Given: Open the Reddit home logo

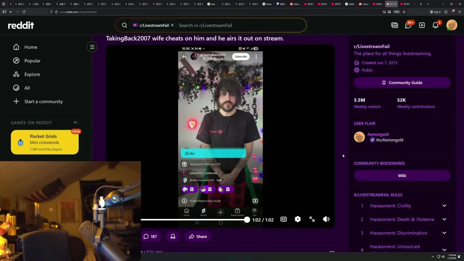Looking at the screenshot, I should click(x=21, y=25).
